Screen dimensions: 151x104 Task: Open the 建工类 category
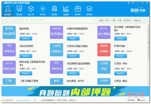(31, 11)
